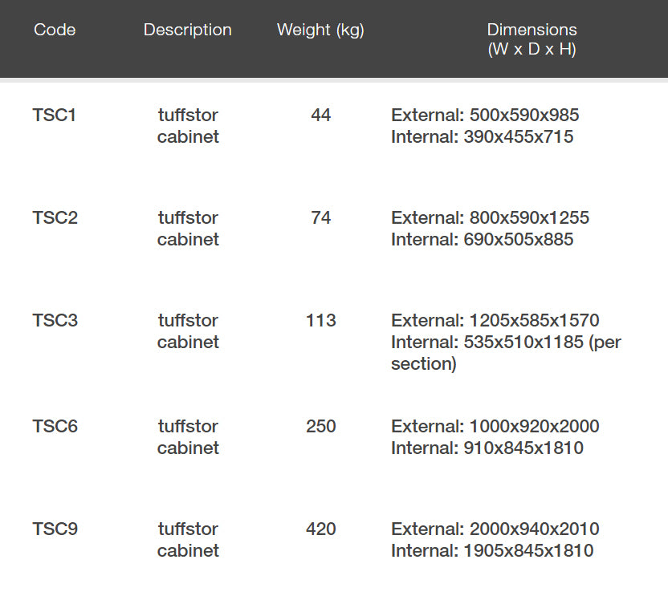Click the weight value 113
Screen dimensions: 668x596
click(x=320, y=321)
